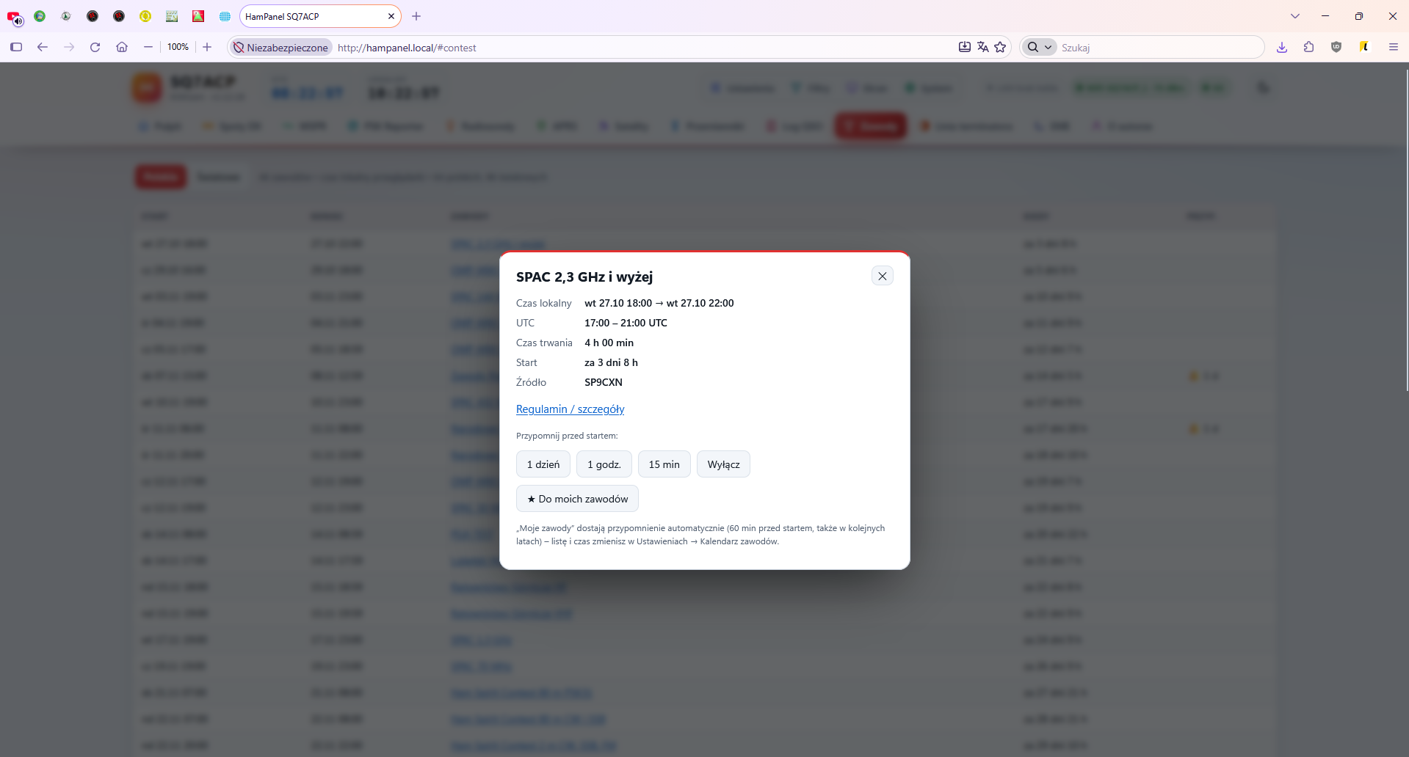This screenshot has height=757, width=1409.
Task: Reset zoom by clicking 100%
Action: pyautogui.click(x=178, y=47)
